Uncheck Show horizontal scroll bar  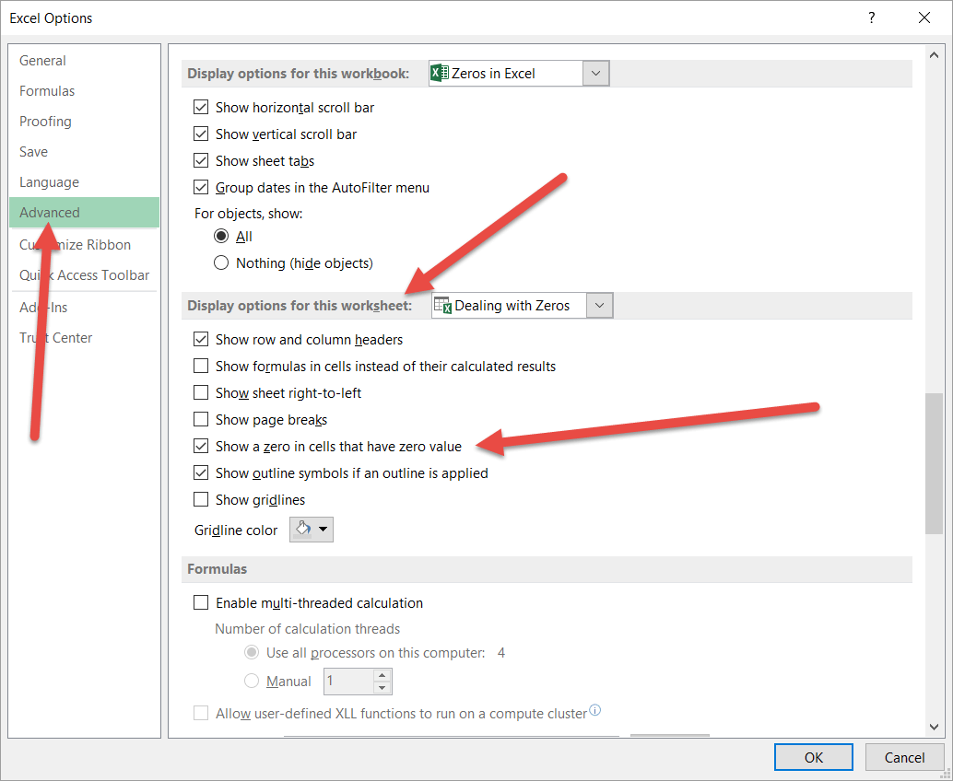pyautogui.click(x=201, y=107)
